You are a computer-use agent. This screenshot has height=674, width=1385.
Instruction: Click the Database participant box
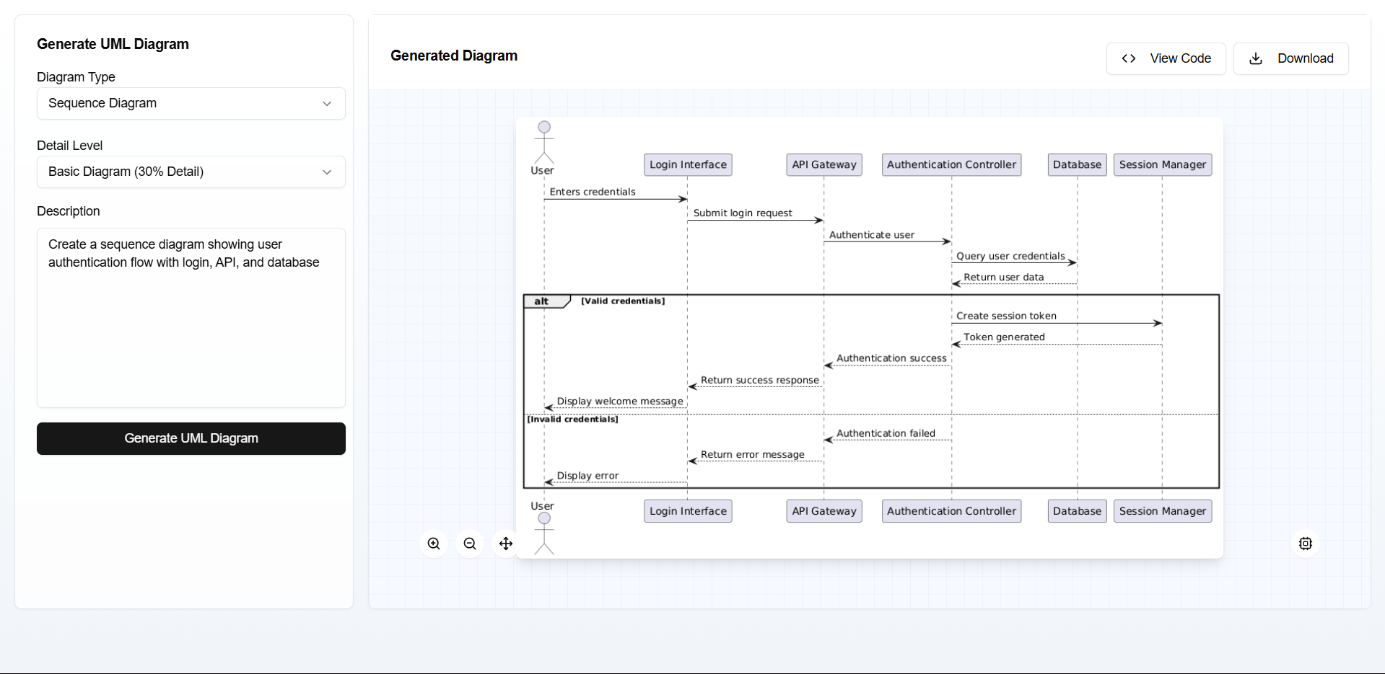click(x=1077, y=164)
